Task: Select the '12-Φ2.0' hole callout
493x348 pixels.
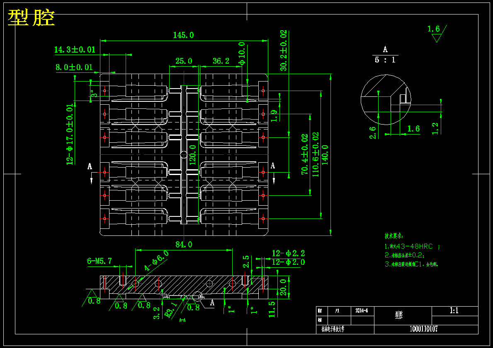Action: point(288,262)
